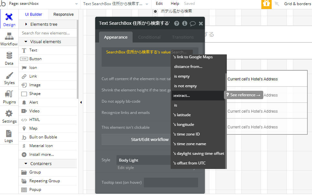Open the Help menu
Image resolution: width=312 pixels, height=196 pixels.
[175, 4]
